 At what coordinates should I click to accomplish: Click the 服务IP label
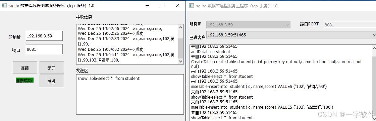point(195,24)
